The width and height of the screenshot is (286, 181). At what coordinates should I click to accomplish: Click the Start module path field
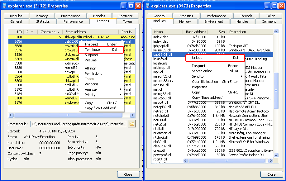point(78,124)
